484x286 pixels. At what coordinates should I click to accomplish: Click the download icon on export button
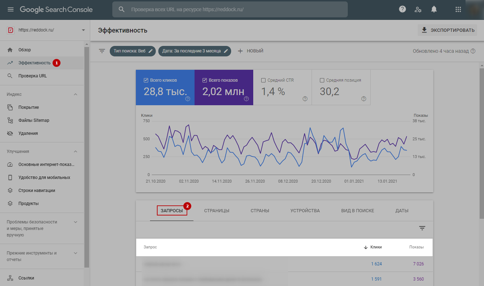(x=424, y=30)
